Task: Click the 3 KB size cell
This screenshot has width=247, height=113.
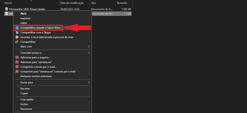Action: 128,14
